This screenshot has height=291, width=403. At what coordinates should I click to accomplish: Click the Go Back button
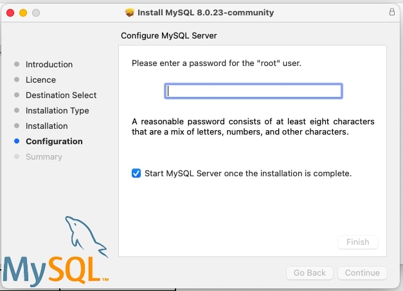tap(309, 272)
